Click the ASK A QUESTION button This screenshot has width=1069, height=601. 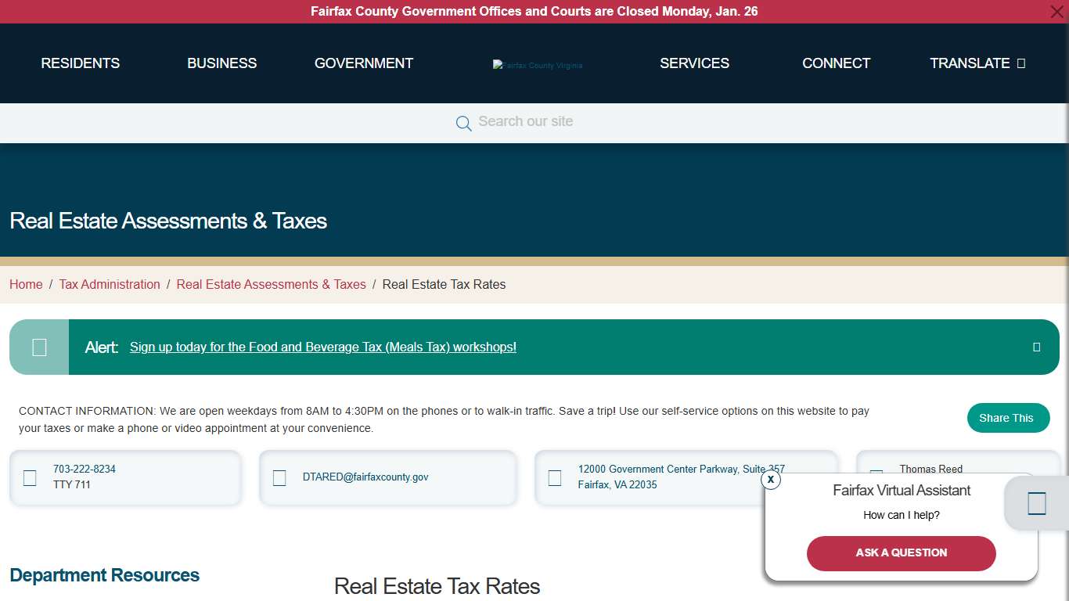click(901, 553)
